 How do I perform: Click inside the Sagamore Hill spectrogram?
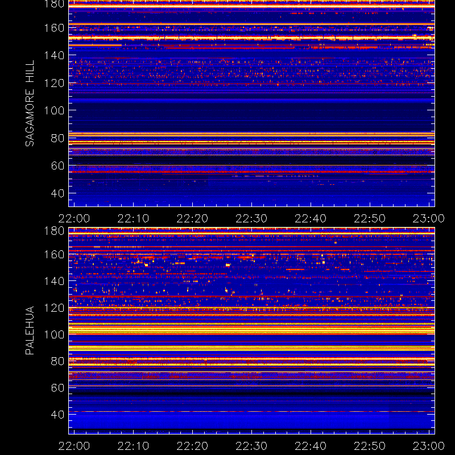[251, 104]
